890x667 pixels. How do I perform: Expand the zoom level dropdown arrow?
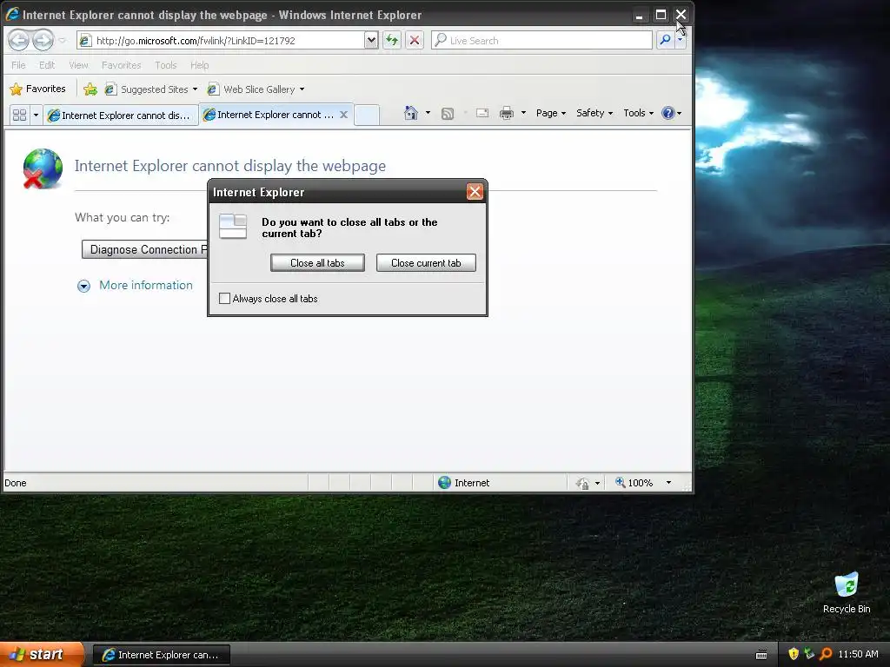point(668,483)
